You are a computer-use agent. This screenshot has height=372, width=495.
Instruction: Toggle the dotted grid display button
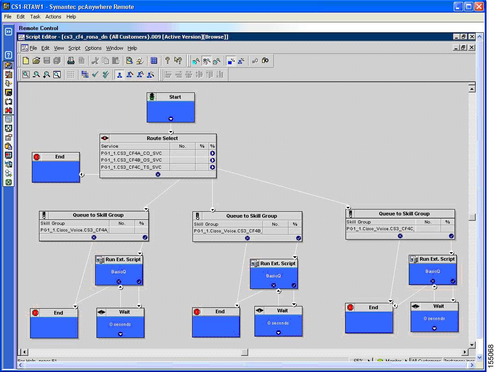[x=71, y=74]
